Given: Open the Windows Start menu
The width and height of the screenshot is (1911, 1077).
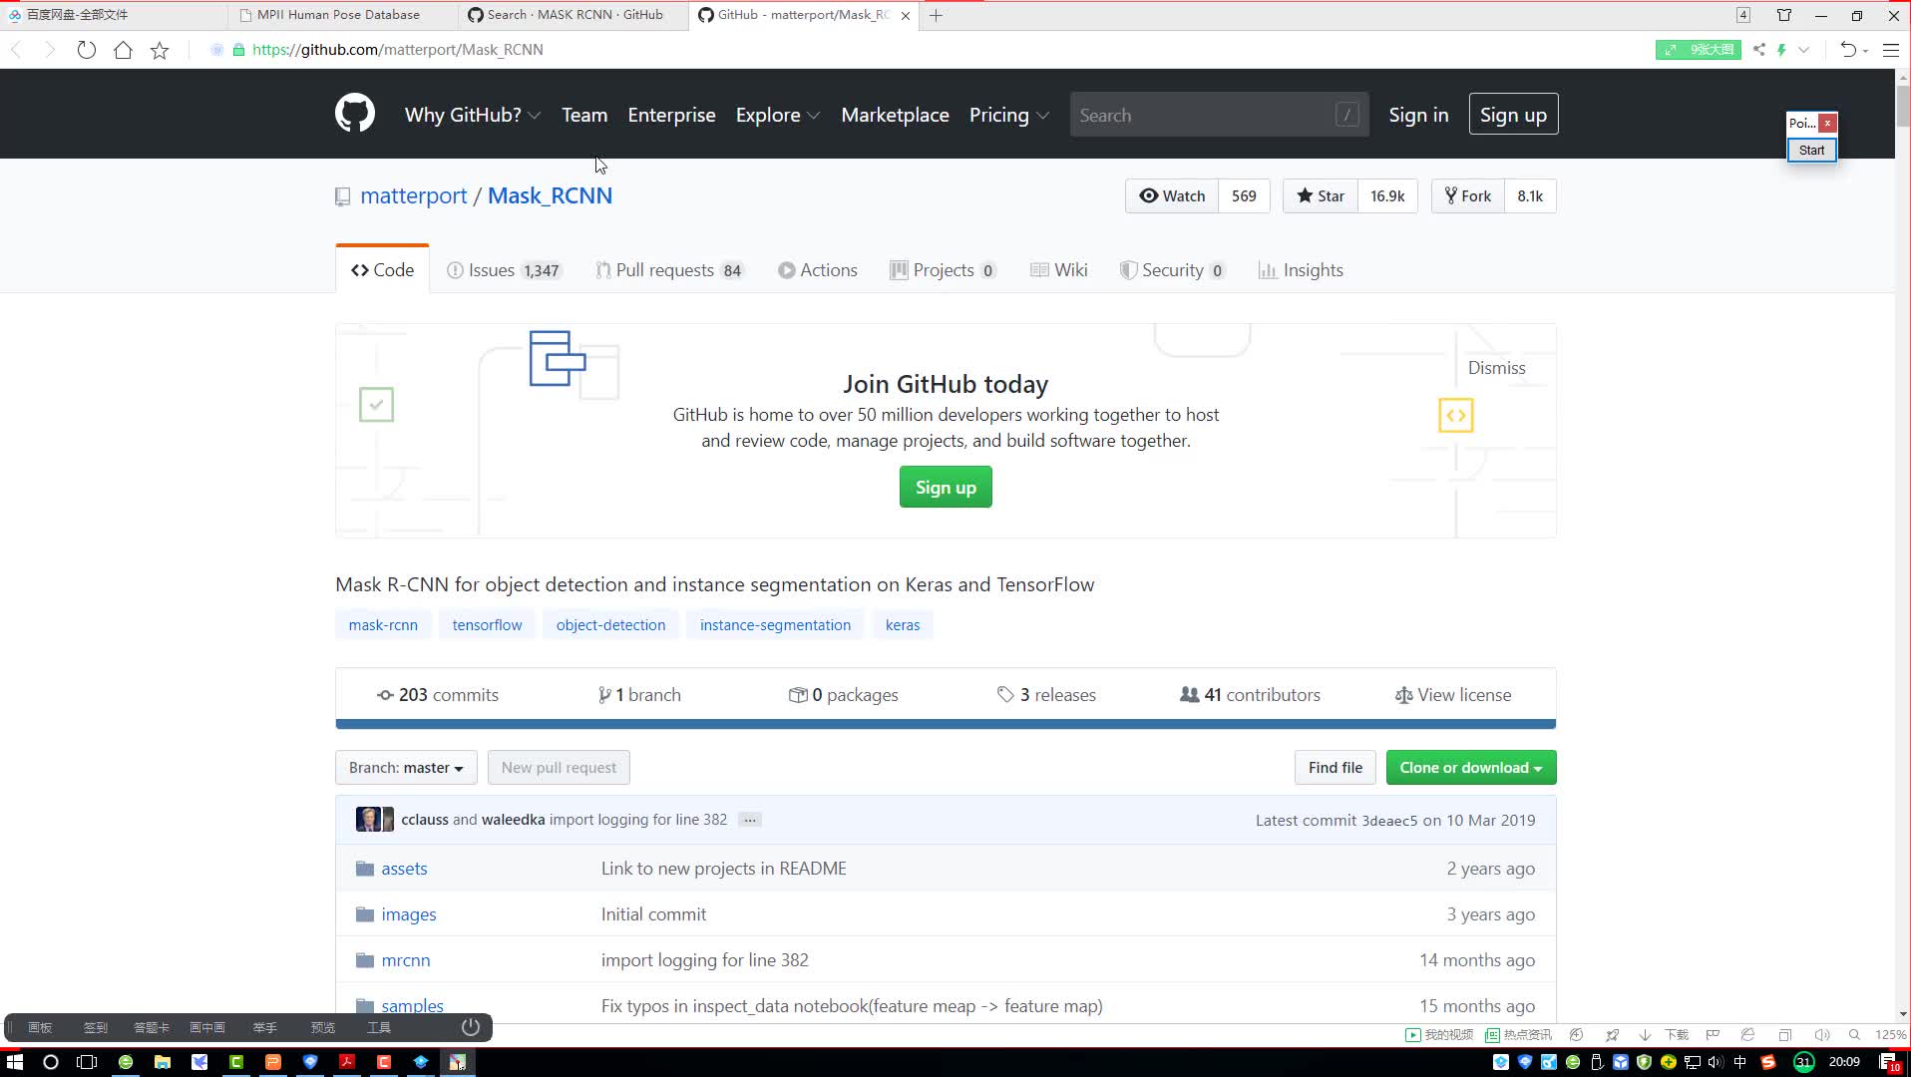Looking at the screenshot, I should (x=15, y=1062).
